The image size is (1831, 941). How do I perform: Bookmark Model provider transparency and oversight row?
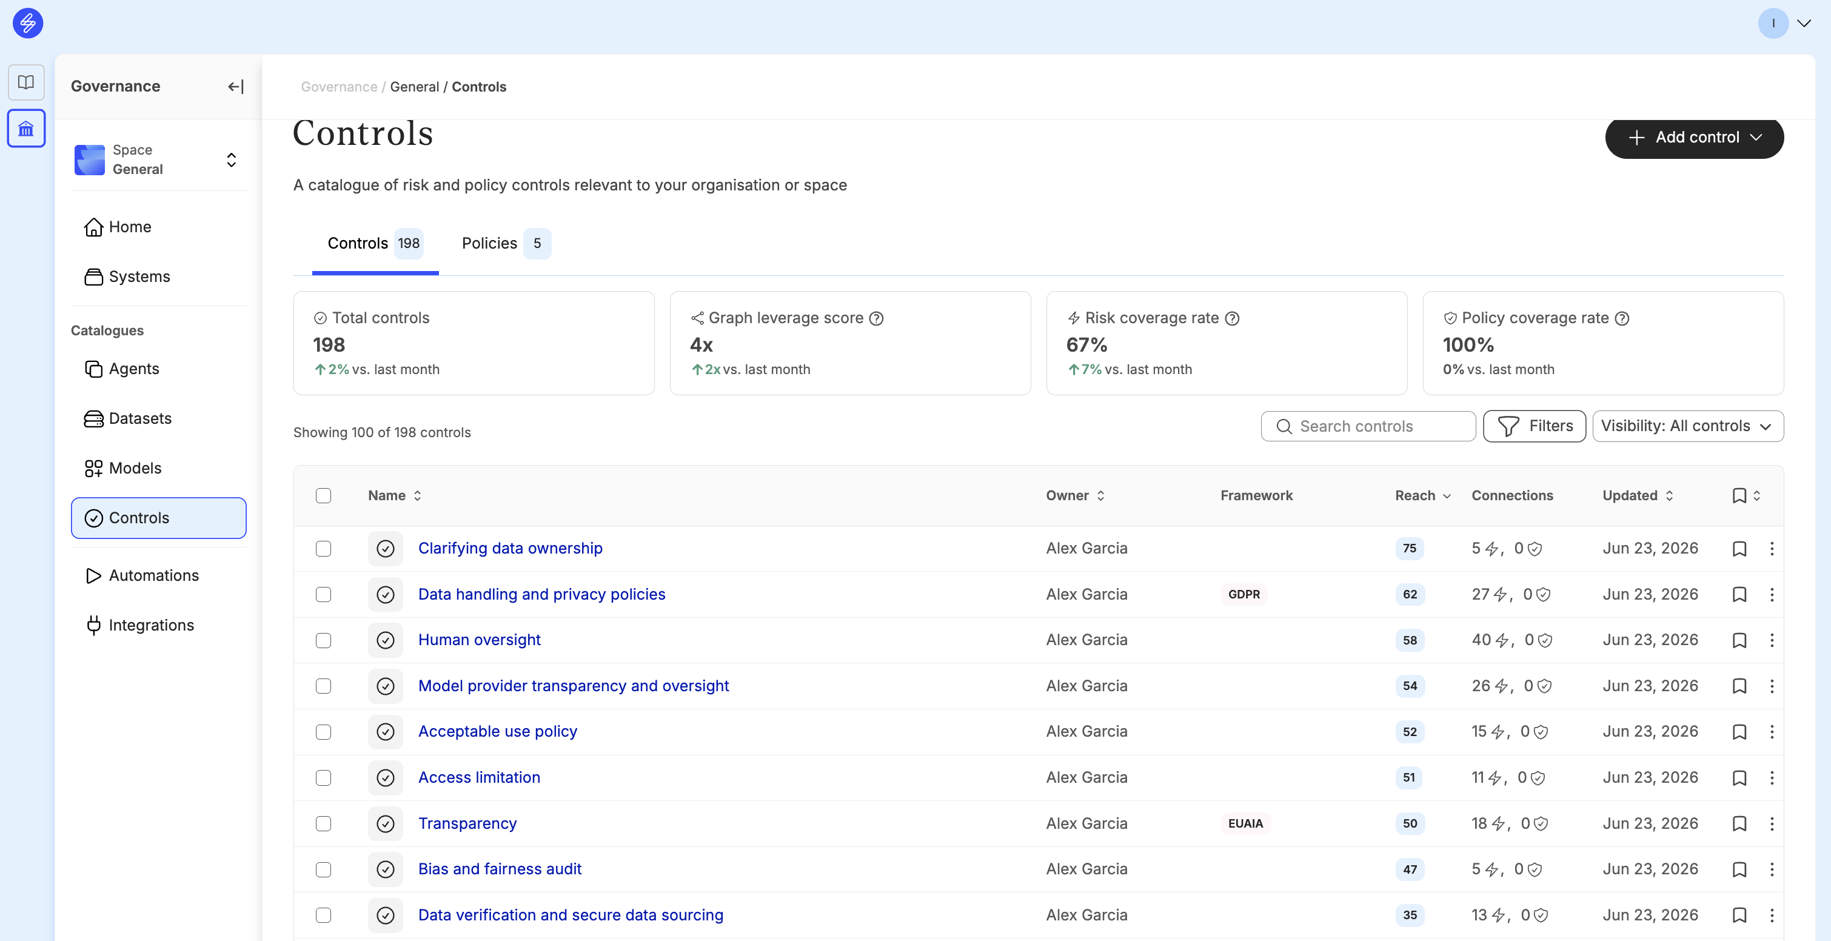1739,686
